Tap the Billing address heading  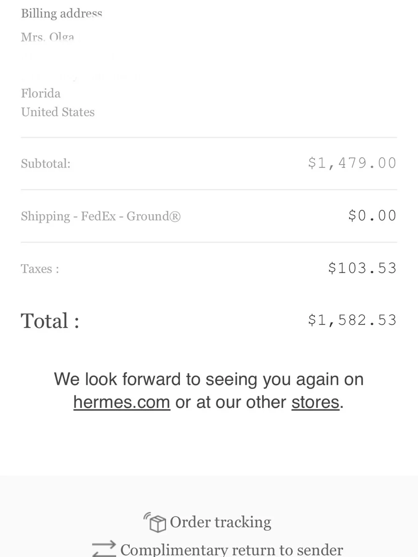[x=62, y=13]
